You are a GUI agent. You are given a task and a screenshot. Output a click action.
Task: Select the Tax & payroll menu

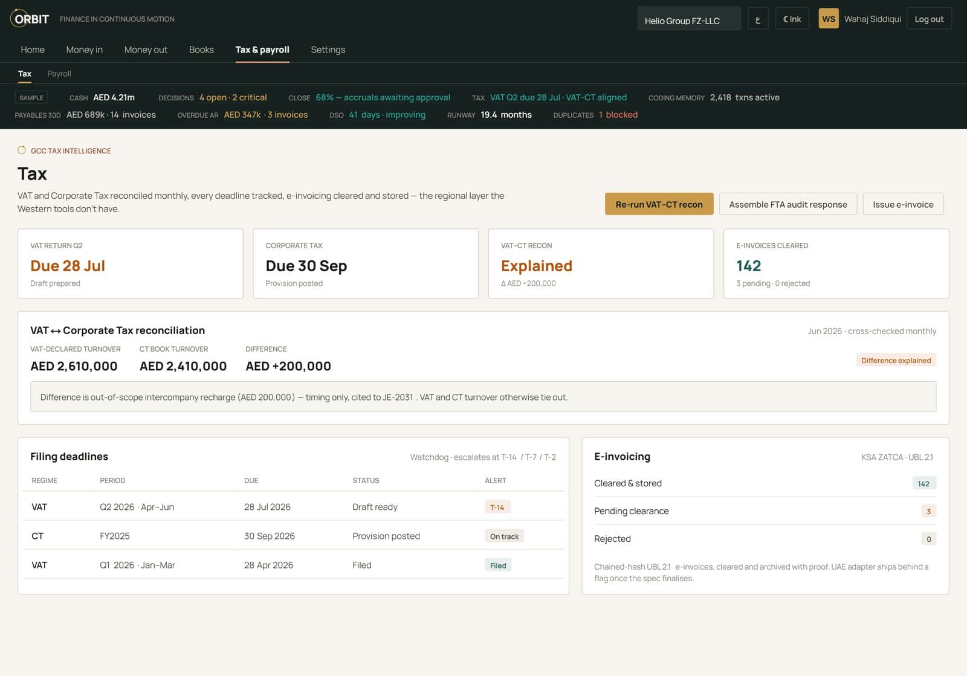pyautogui.click(x=262, y=50)
